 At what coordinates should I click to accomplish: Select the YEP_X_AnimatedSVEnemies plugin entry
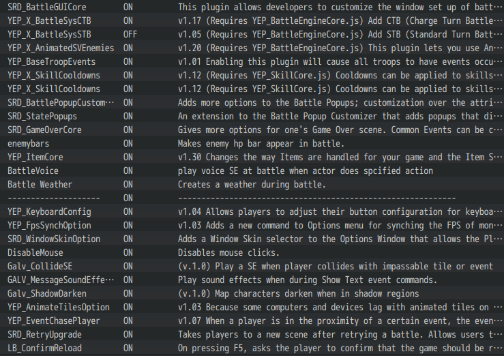61,48
